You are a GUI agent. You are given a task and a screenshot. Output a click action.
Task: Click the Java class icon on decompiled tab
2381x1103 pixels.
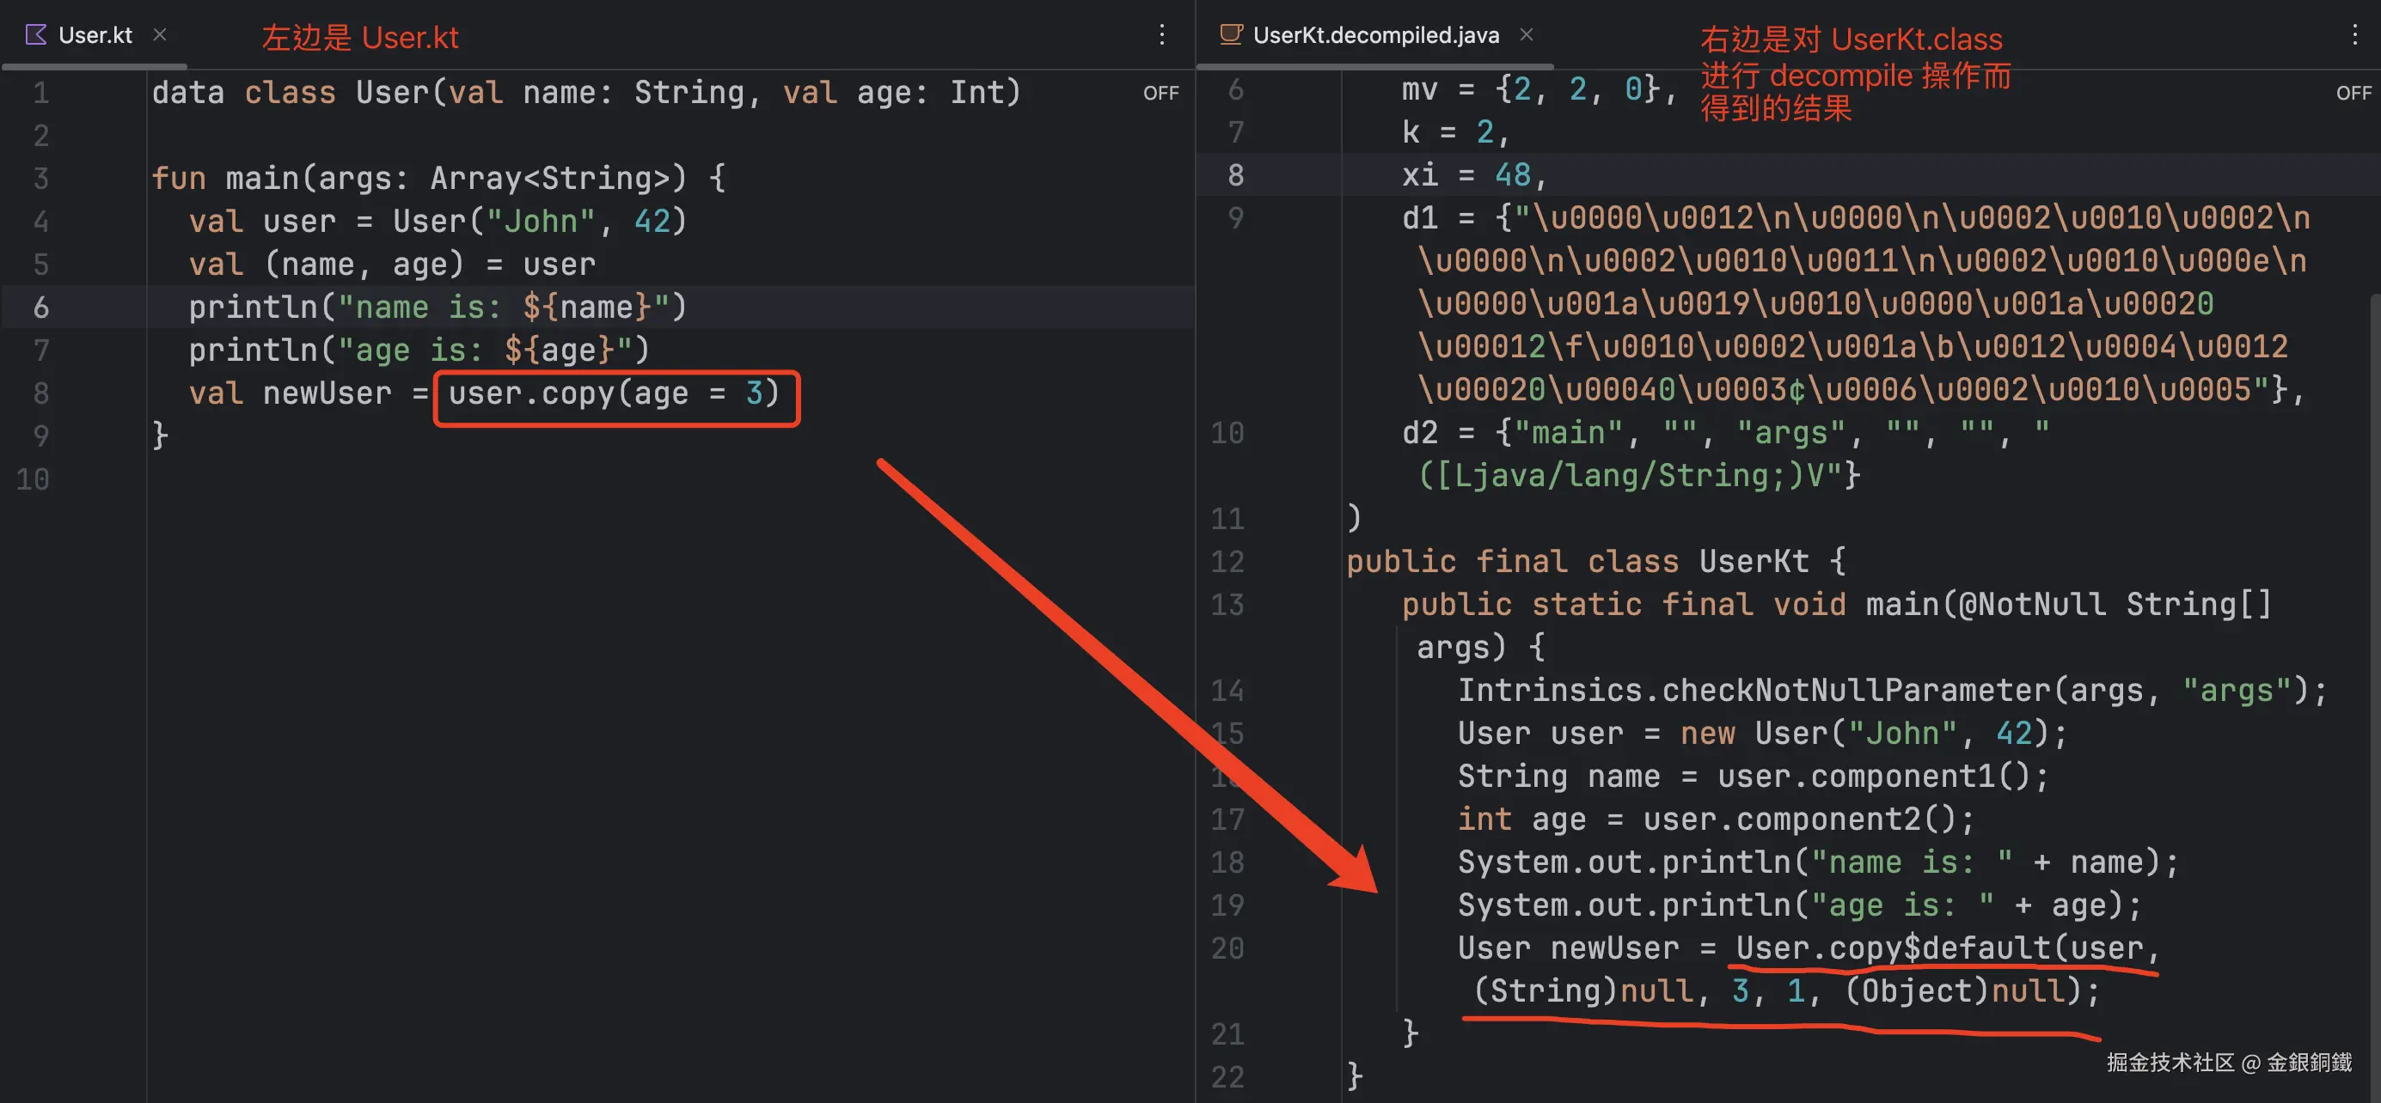coord(1230,35)
